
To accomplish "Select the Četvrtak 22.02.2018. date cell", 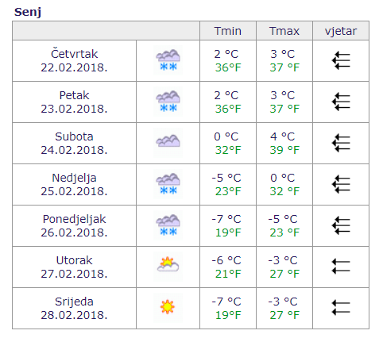I will (74, 60).
